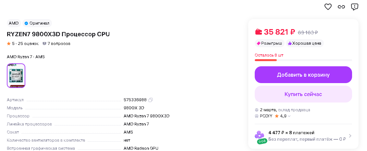Click Встроенная графическая система label
This screenshot has width=367, height=151.
[41, 148]
